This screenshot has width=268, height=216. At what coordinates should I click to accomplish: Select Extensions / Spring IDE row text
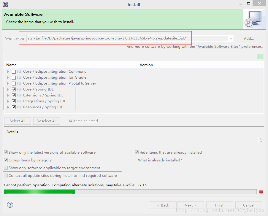tap(43, 95)
